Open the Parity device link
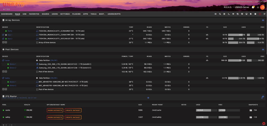267x126 pixels. pos(10,31)
